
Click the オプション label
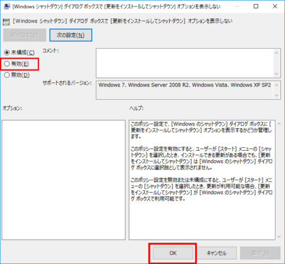pyautogui.click(x=12, y=108)
